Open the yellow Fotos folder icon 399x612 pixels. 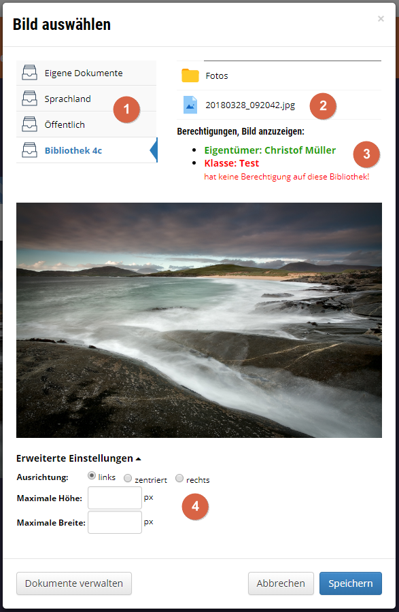tap(190, 75)
